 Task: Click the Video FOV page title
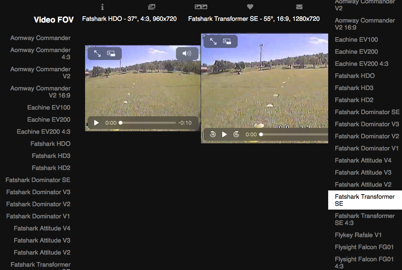pyautogui.click(x=54, y=20)
